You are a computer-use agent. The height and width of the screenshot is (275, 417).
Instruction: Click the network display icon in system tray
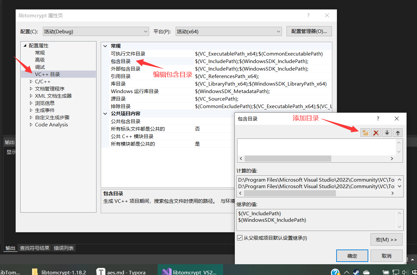(x=396, y=272)
